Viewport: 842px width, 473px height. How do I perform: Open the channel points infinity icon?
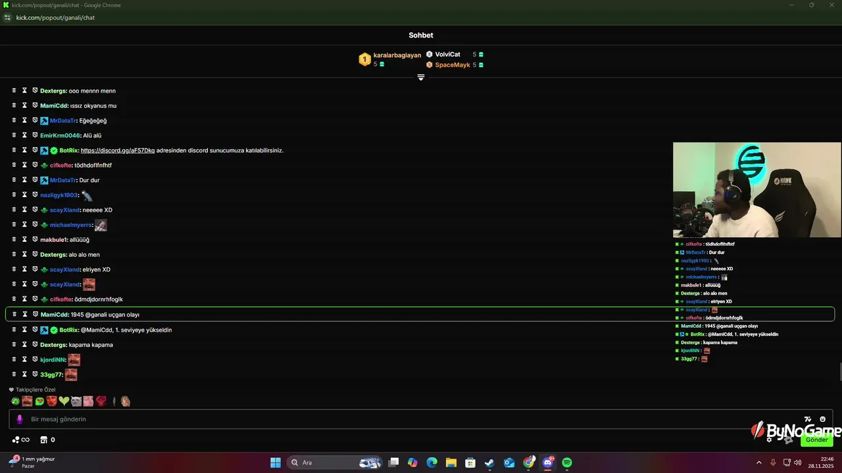pyautogui.click(x=21, y=439)
